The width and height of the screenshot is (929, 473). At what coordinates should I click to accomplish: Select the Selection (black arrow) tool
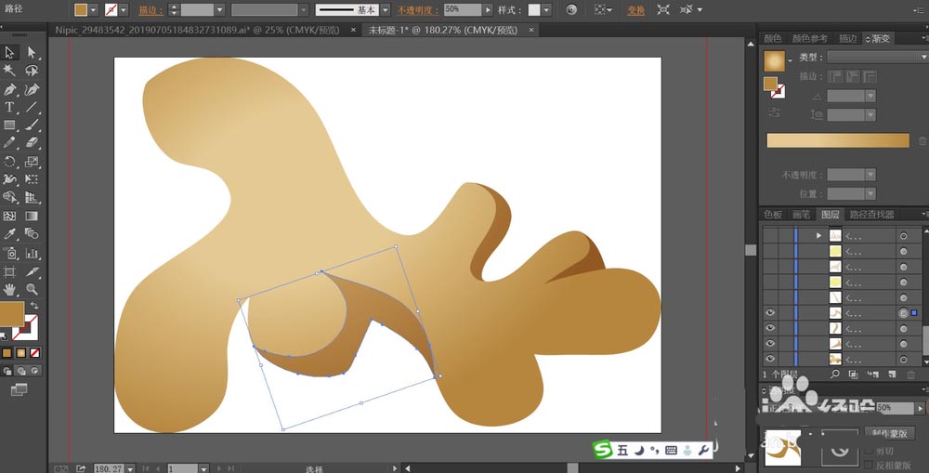coord(9,52)
